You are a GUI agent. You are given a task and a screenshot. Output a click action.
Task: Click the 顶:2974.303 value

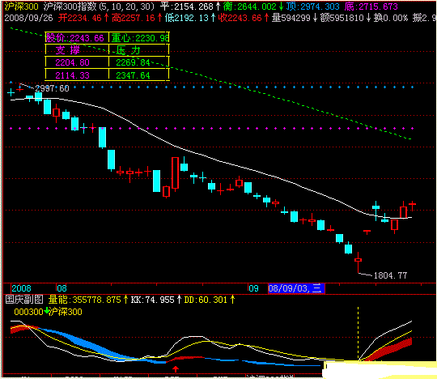pos(313,6)
